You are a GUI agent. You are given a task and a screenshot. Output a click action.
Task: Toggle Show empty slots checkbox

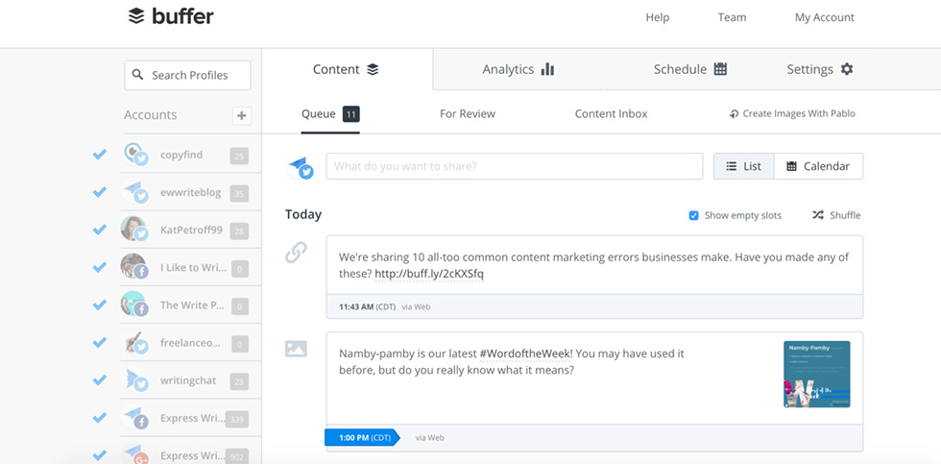tap(693, 215)
